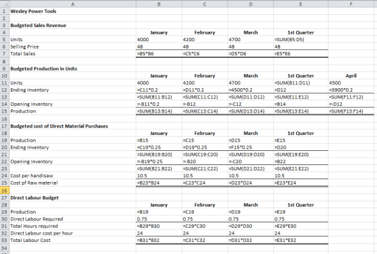Click 'Total Hours required' label cell

(73, 226)
